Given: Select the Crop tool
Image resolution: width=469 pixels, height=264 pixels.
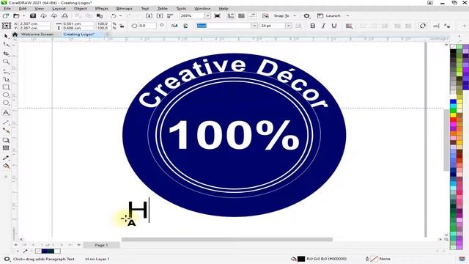Looking at the screenshot, I should [x=6, y=54].
